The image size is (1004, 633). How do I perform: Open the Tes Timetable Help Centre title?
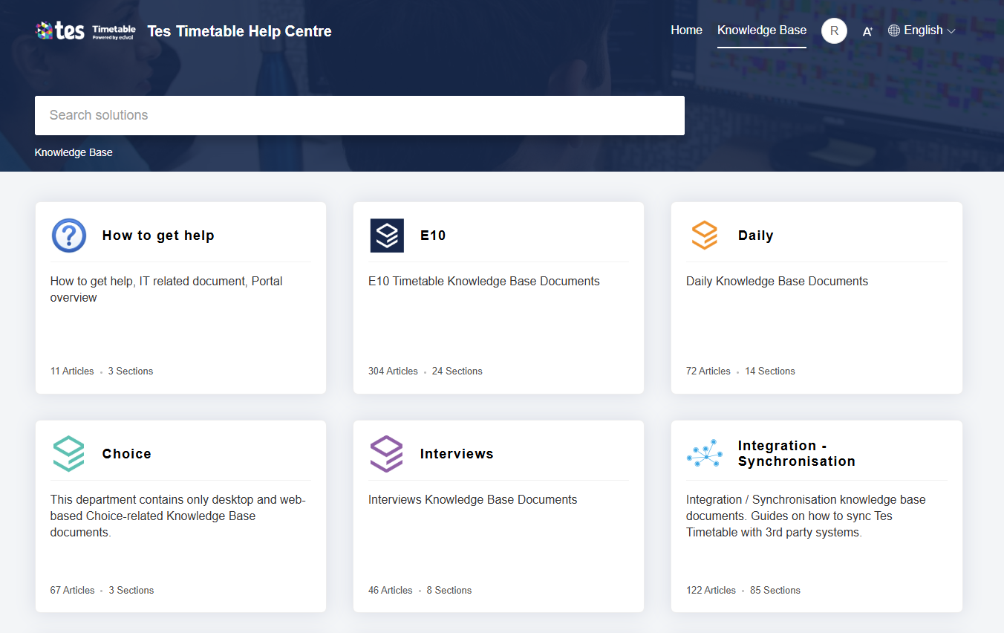tap(239, 31)
